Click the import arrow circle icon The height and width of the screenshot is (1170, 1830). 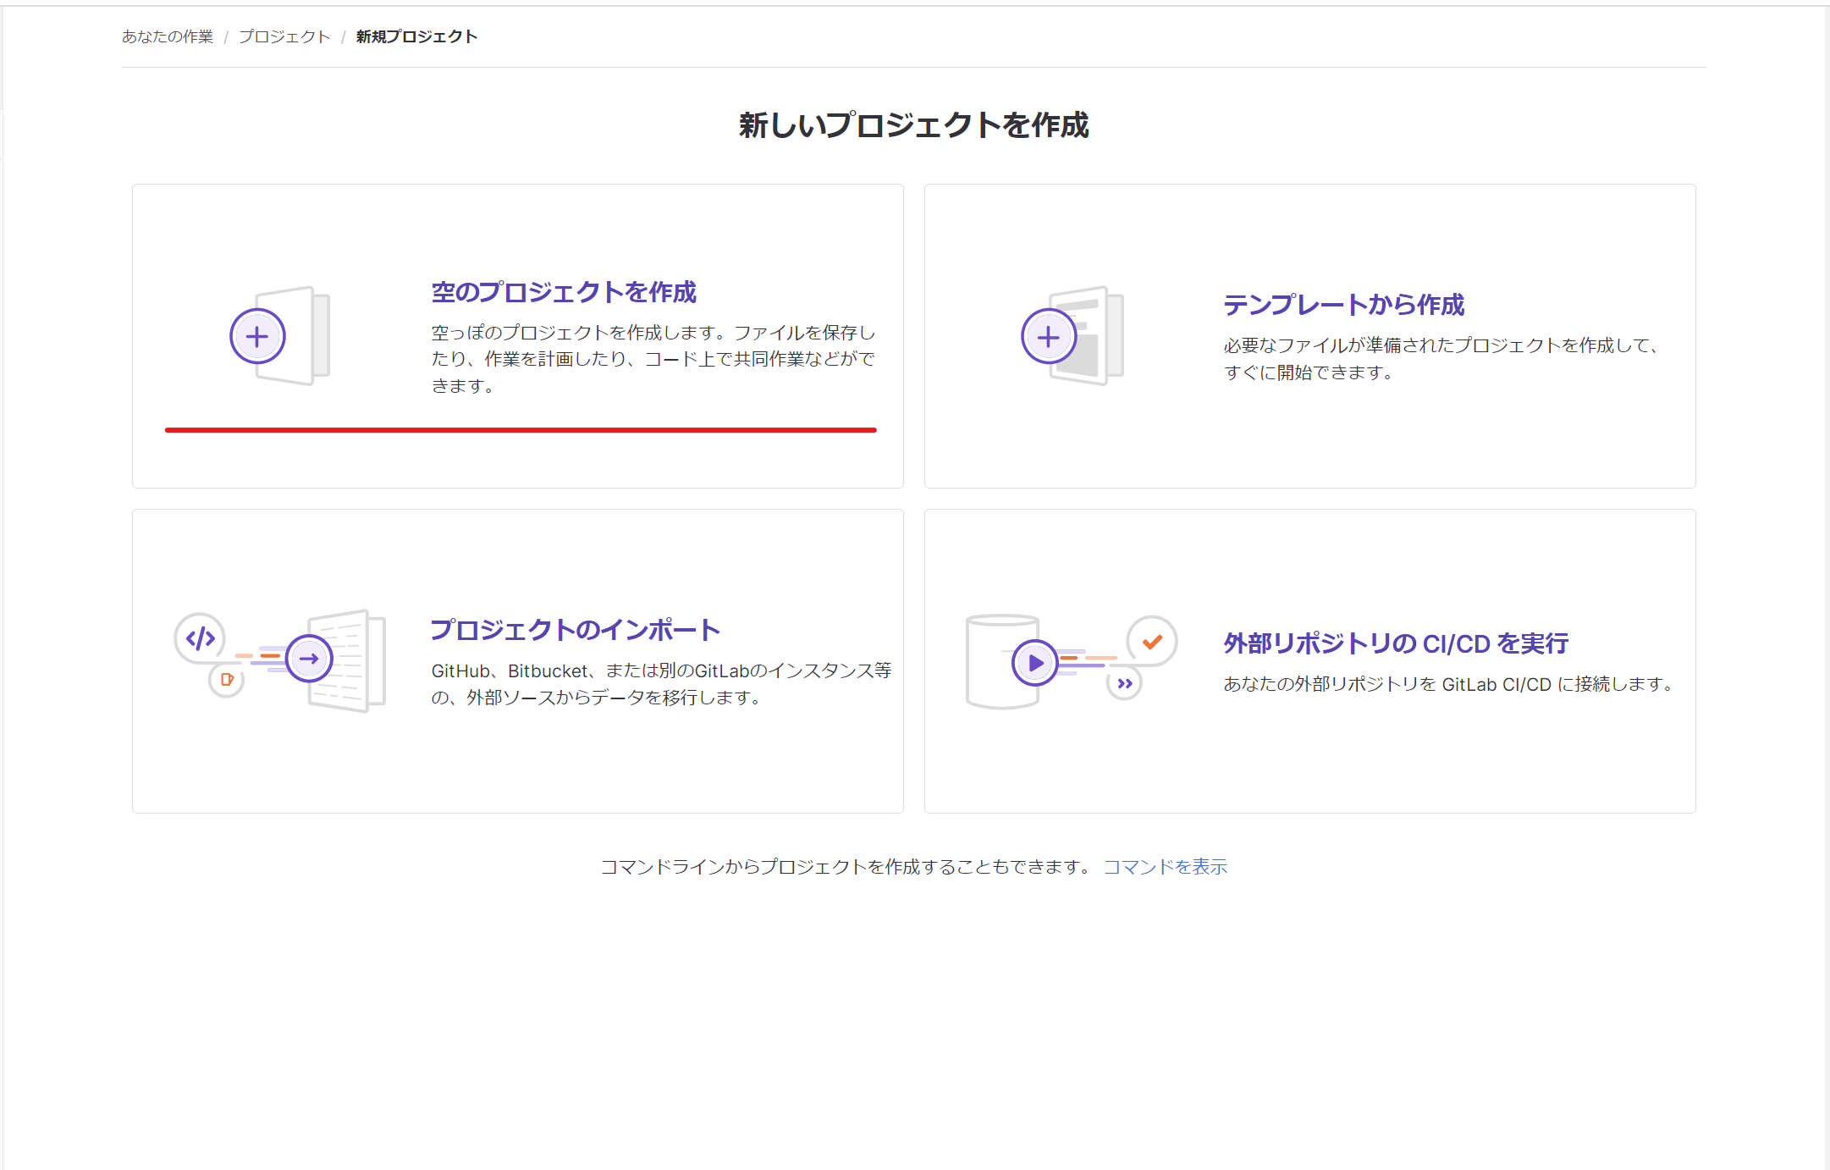click(309, 658)
